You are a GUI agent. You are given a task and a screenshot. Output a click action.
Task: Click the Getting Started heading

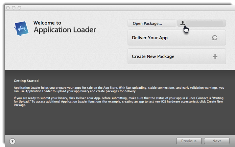[26, 81]
